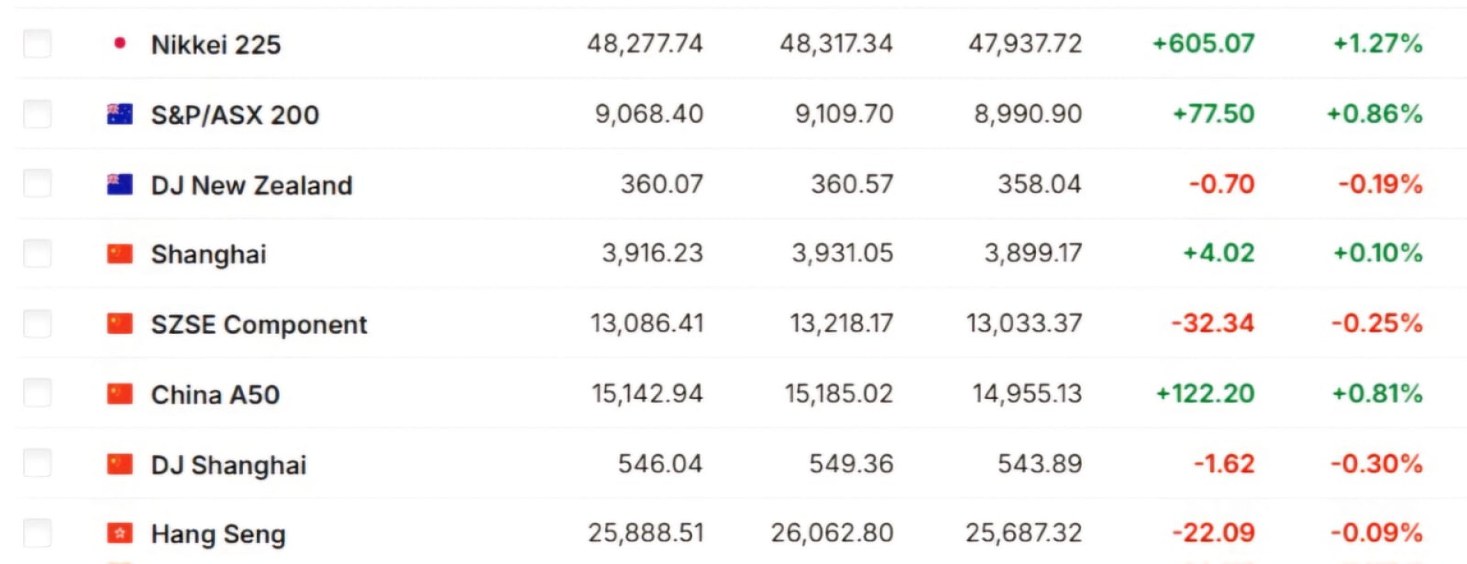Open the DJ Shanghai index link
Image resolution: width=1467 pixels, height=564 pixels.
point(228,465)
